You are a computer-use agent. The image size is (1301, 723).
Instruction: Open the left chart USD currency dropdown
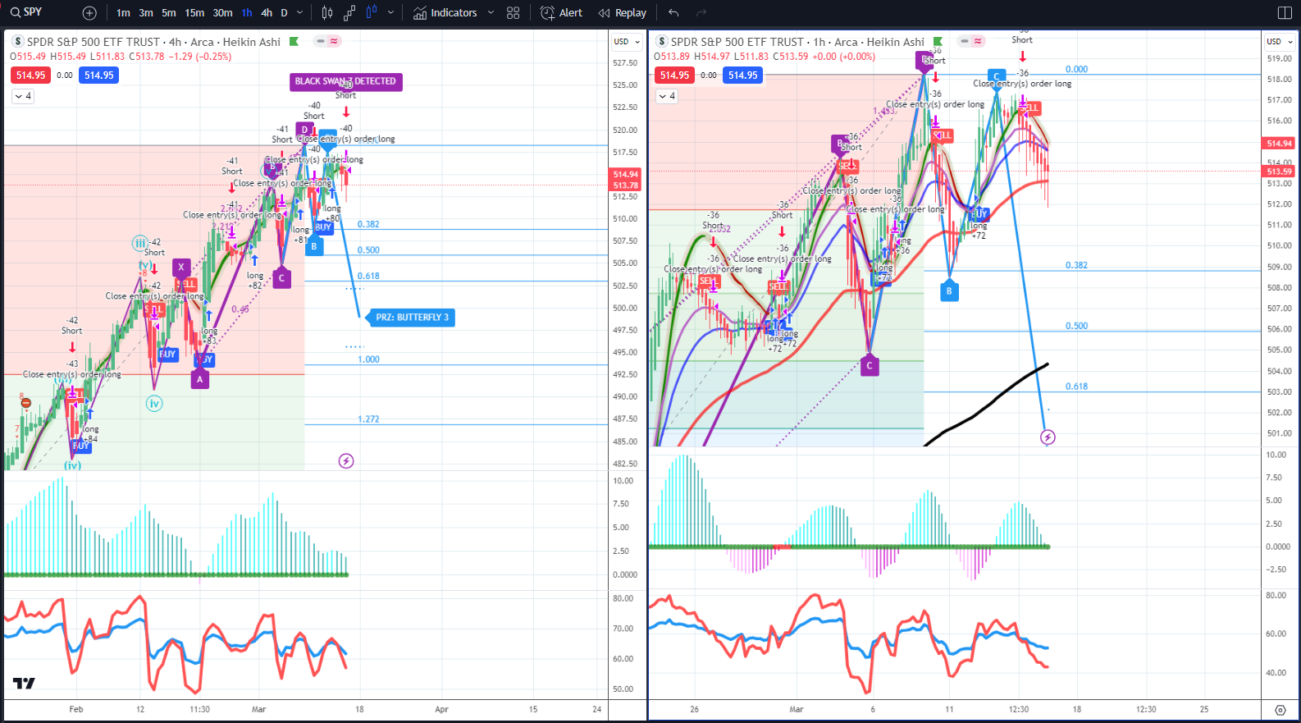coord(627,42)
